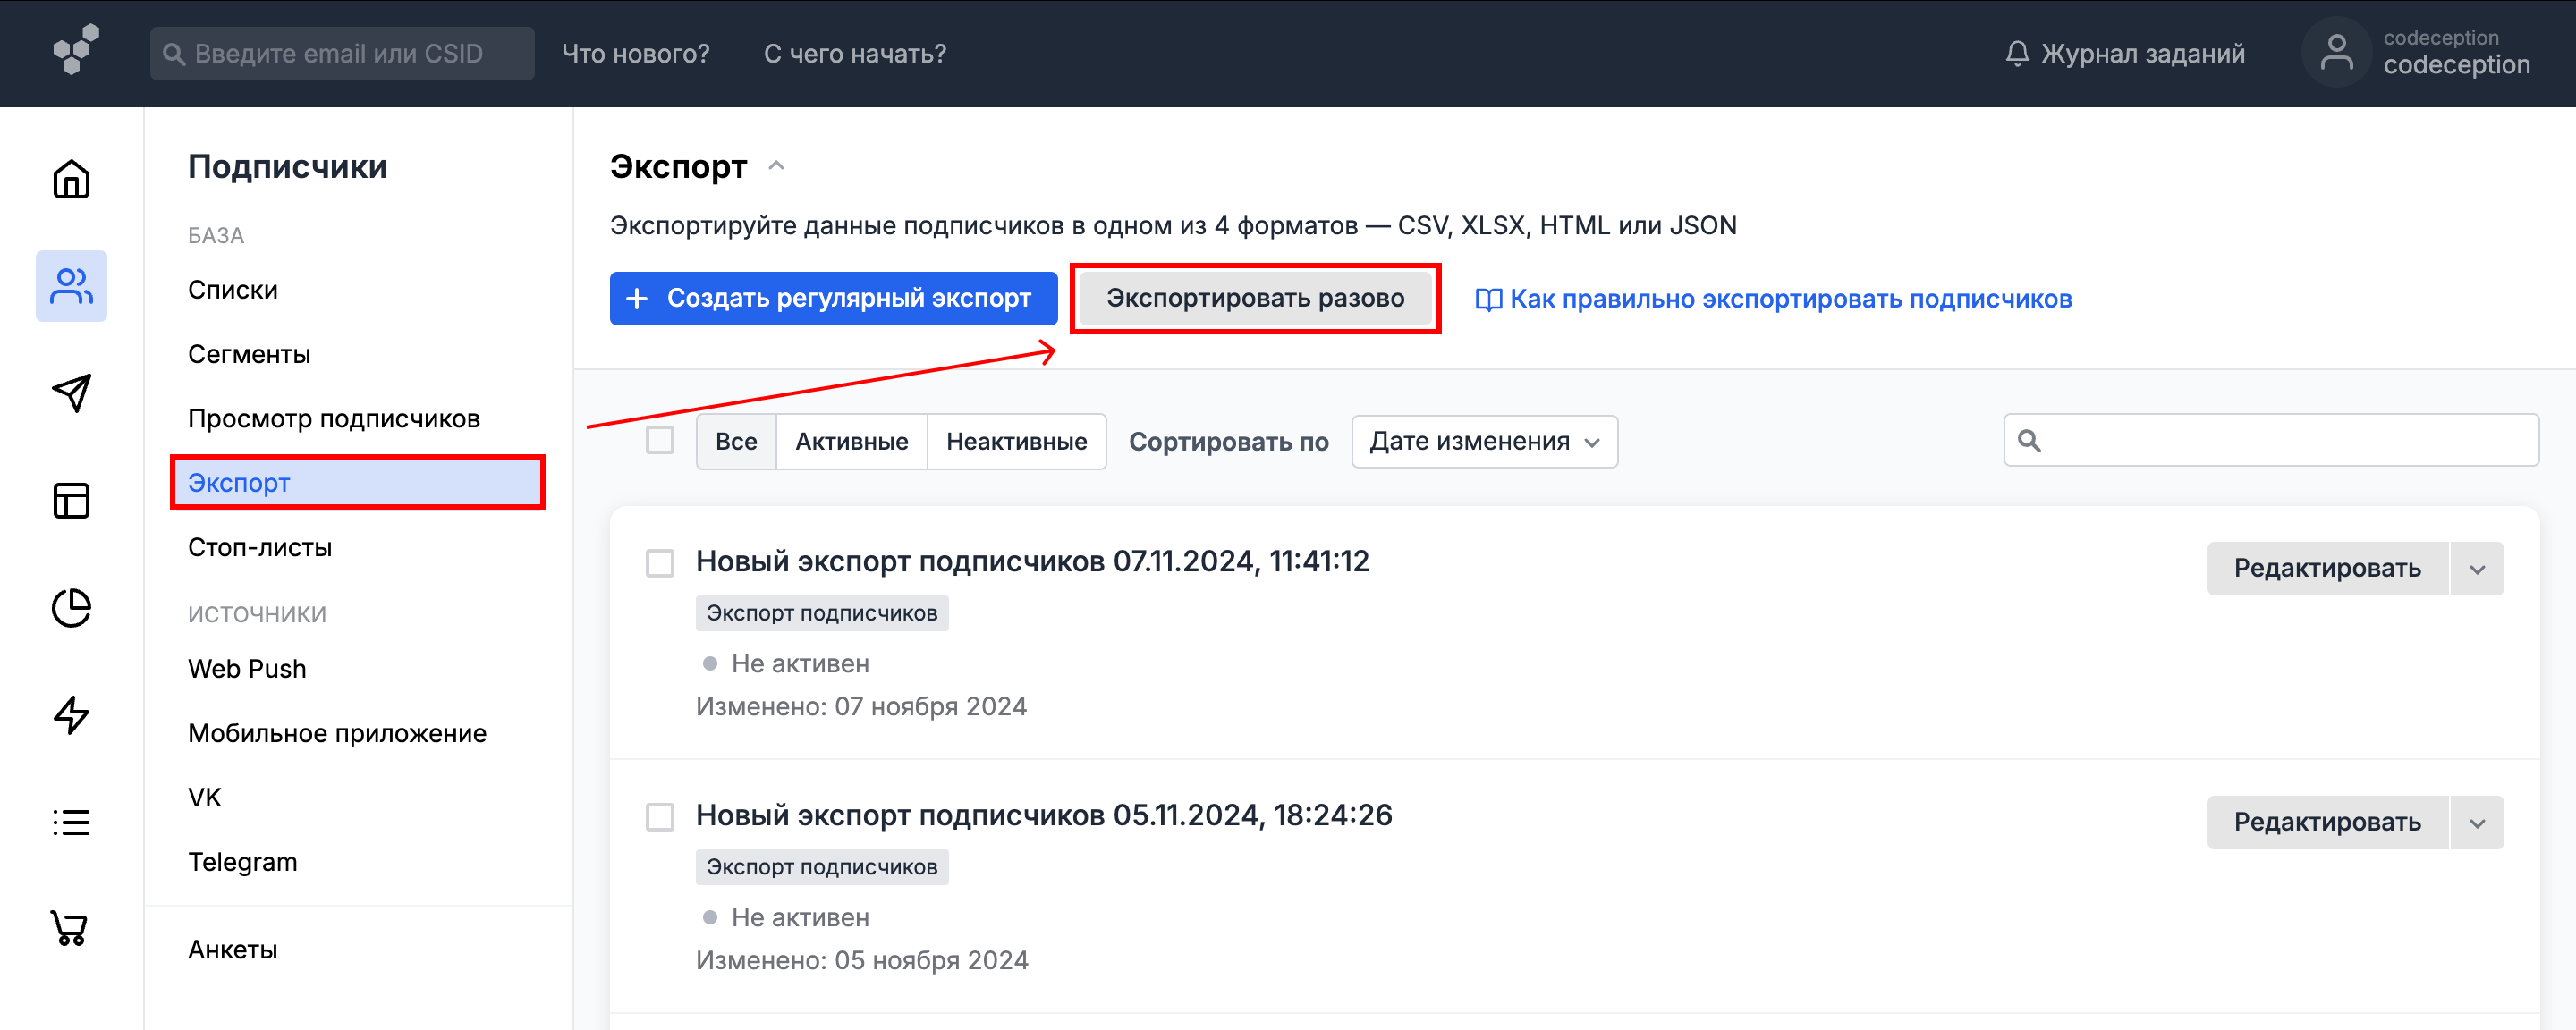Expand arrow beside first Редактировать button

(2477, 569)
